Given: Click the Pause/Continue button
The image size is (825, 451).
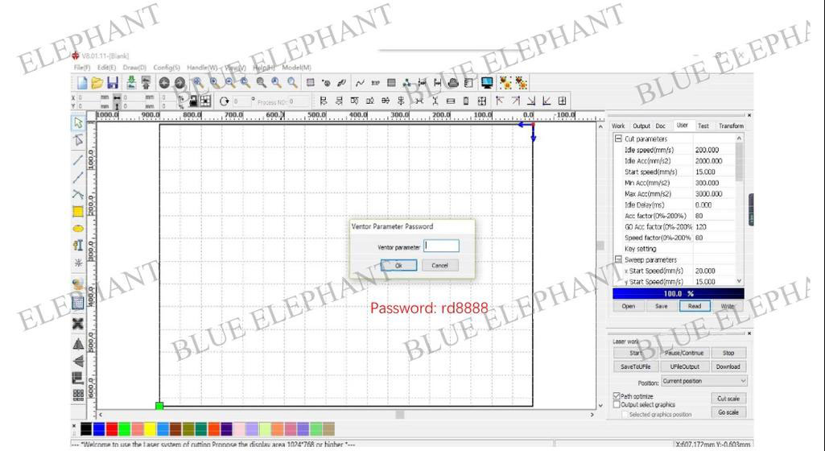Looking at the screenshot, I should point(683,353).
